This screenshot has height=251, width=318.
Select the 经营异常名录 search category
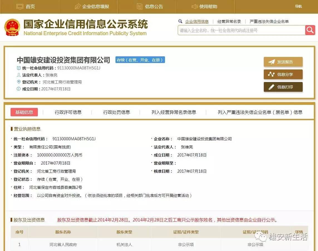[229, 21]
